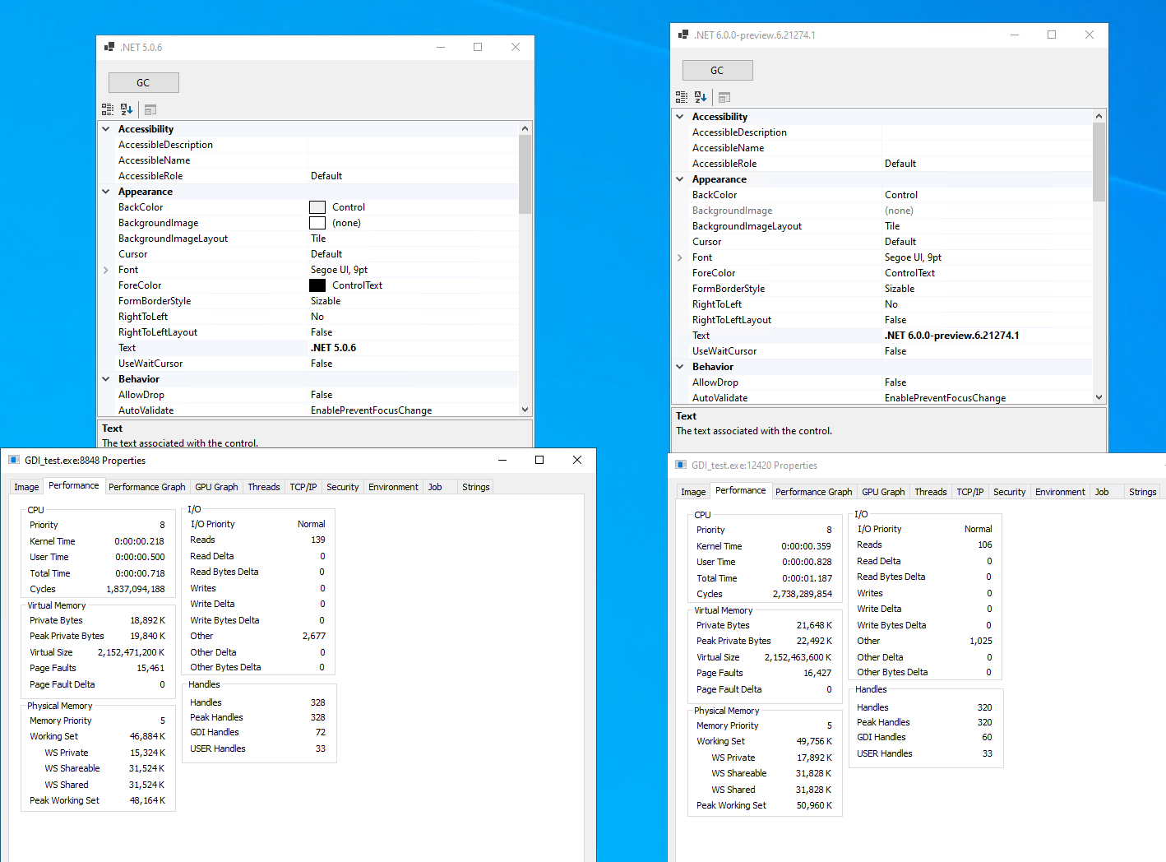Open the Security tab in GDI_test.exe:12420 Properties
The image size is (1166, 862).
pos(1009,491)
